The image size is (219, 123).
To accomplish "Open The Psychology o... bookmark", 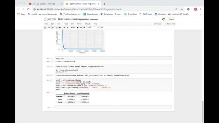I will pos(70,14).
